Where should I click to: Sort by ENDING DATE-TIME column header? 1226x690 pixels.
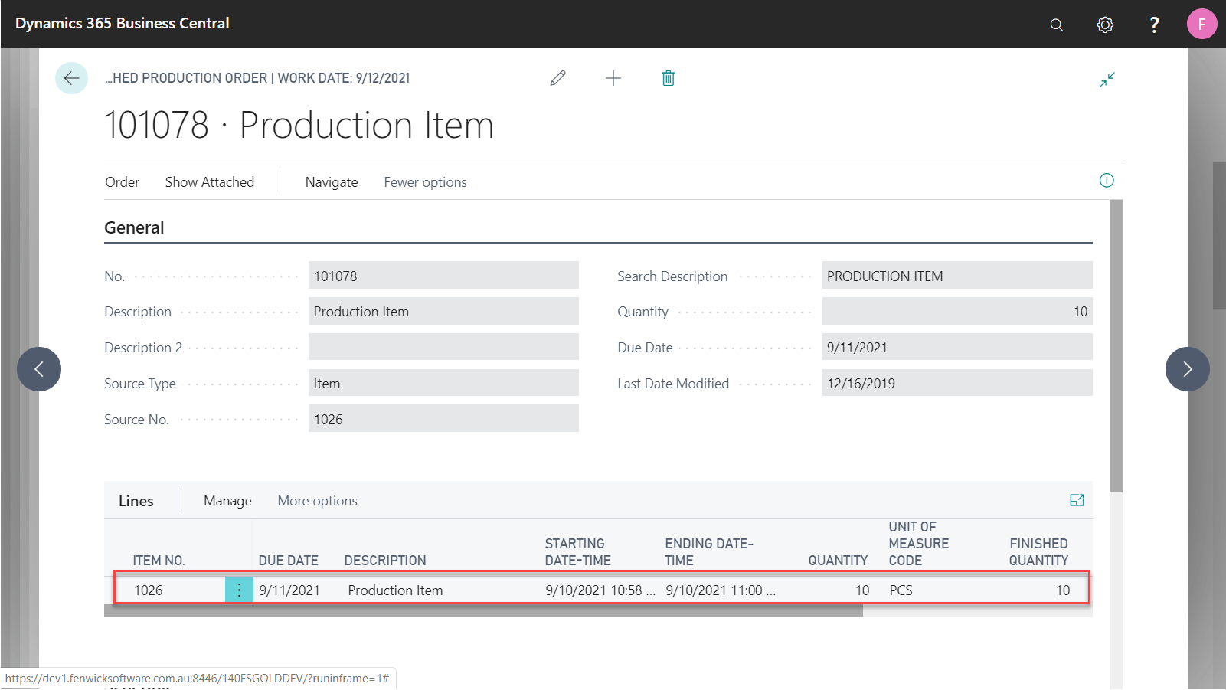[x=709, y=552]
